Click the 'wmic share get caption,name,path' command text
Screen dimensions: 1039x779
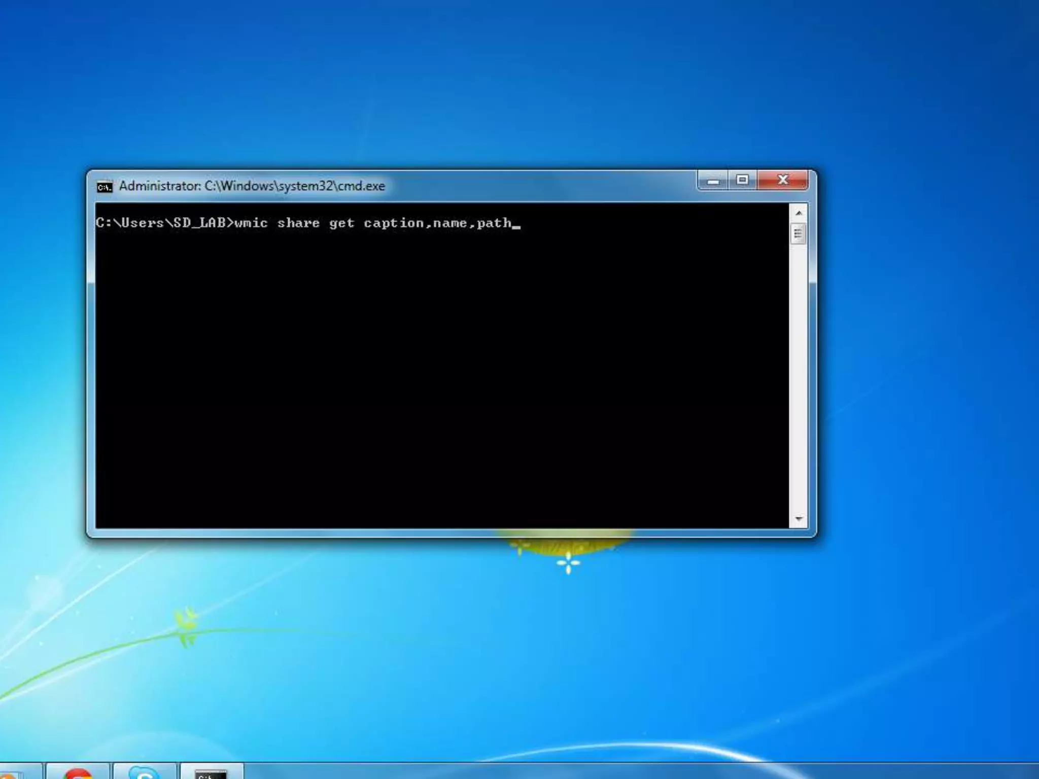tap(373, 223)
